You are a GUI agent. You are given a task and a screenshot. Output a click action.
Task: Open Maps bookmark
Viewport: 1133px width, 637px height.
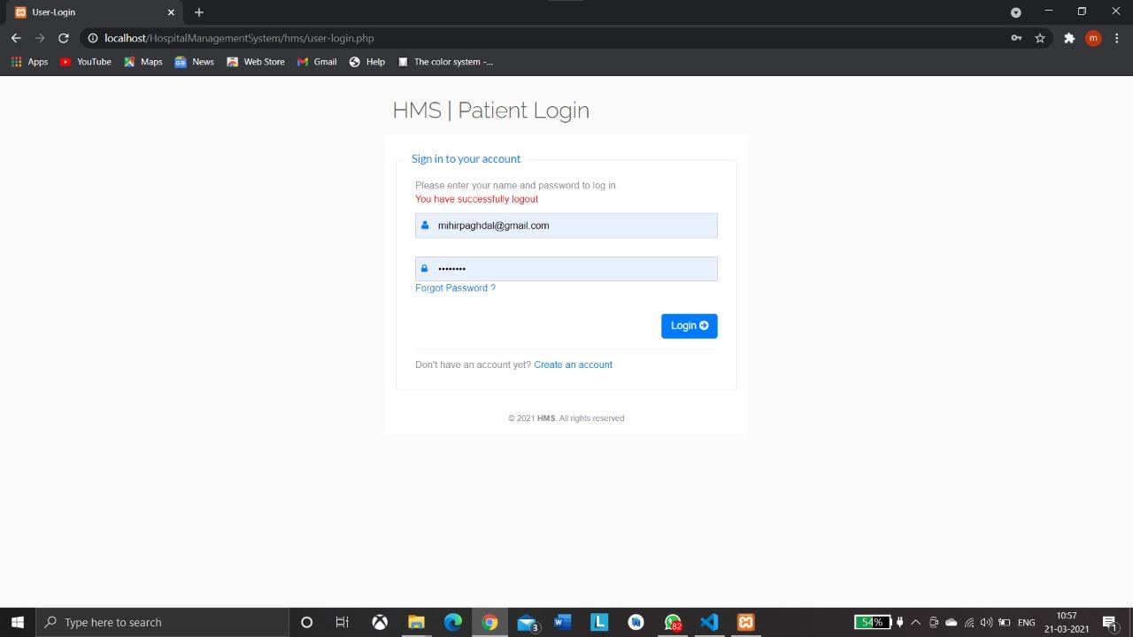[x=143, y=62]
